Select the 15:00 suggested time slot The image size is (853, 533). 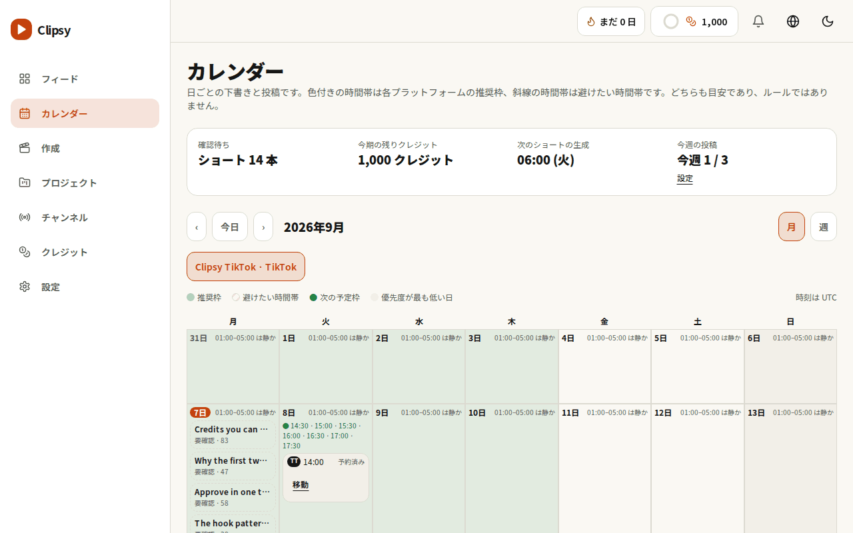[x=324, y=426]
